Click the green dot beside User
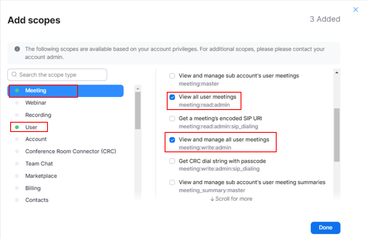367x239 pixels. (x=17, y=127)
